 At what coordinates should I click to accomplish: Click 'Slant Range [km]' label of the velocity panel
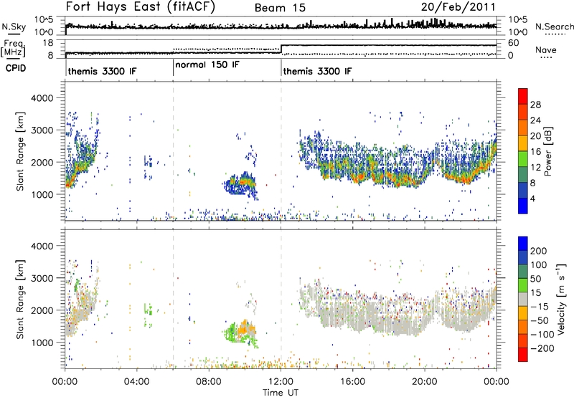pos(20,300)
